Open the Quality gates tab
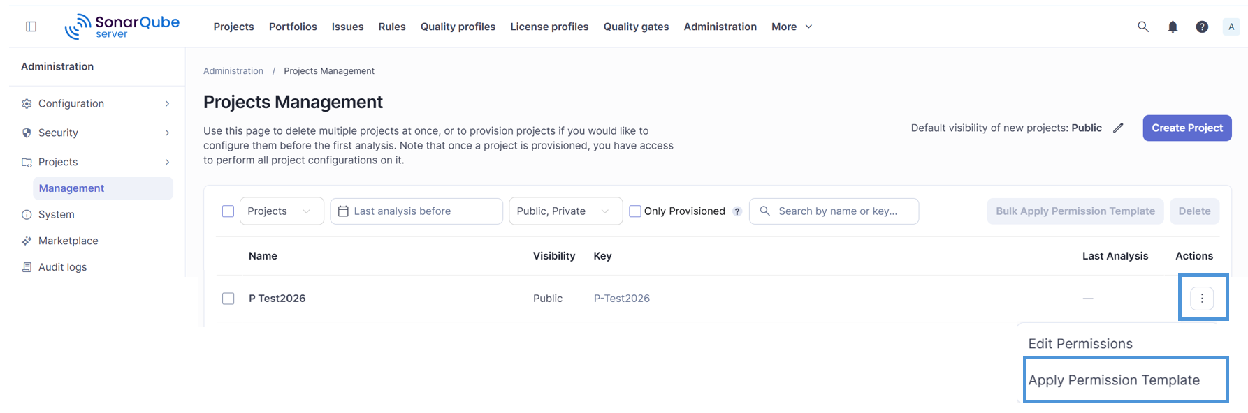This screenshot has height=413, width=1248. tap(636, 27)
